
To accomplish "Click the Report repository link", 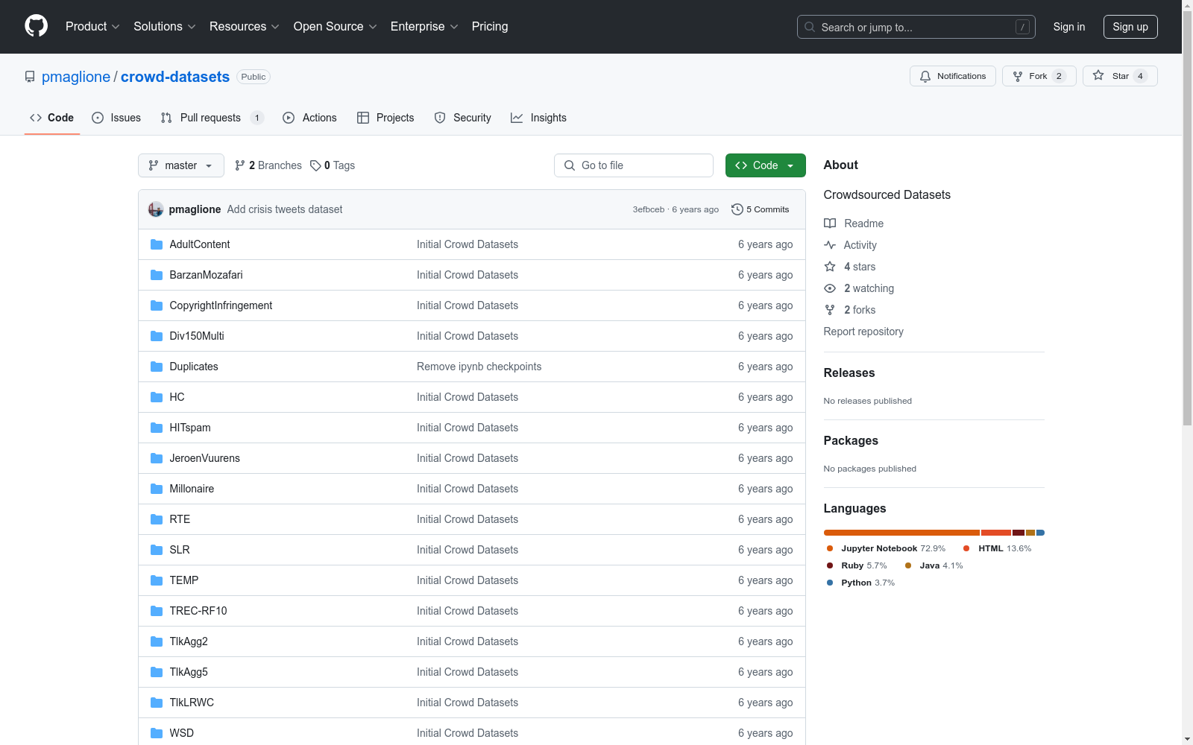I will click(863, 332).
